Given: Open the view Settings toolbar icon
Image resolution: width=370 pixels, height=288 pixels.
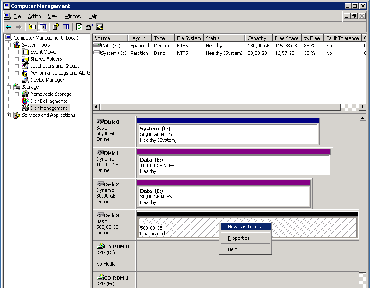Looking at the screenshot, I should [100, 27].
